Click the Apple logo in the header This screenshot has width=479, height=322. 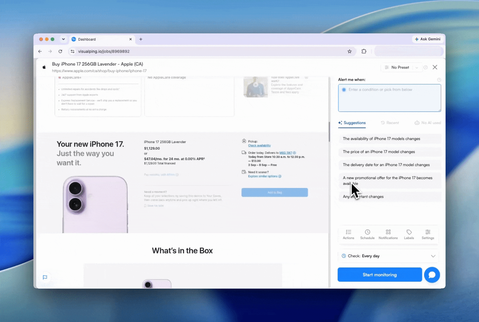click(44, 67)
